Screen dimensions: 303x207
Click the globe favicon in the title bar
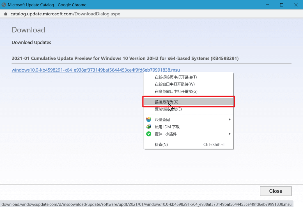click(4, 5)
